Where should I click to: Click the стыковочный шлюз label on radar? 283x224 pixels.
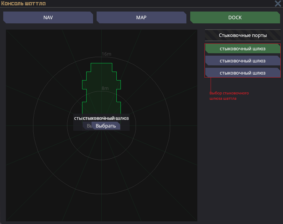pos(106,118)
